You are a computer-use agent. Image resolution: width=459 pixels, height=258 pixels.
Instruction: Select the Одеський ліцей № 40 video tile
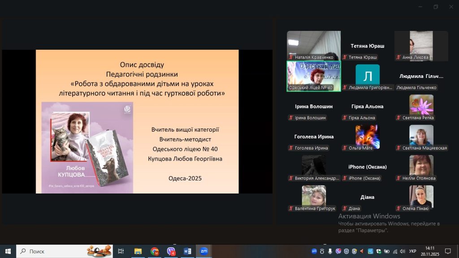[313, 76]
